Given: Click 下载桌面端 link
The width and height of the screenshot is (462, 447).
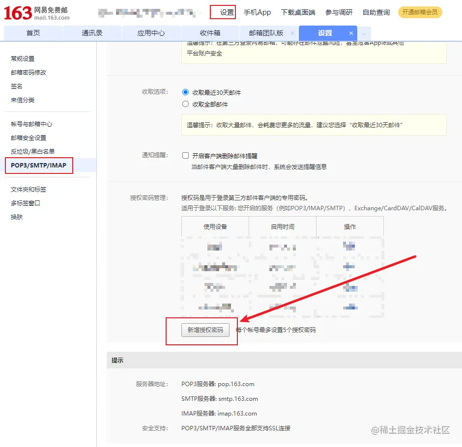Looking at the screenshot, I should (298, 12).
